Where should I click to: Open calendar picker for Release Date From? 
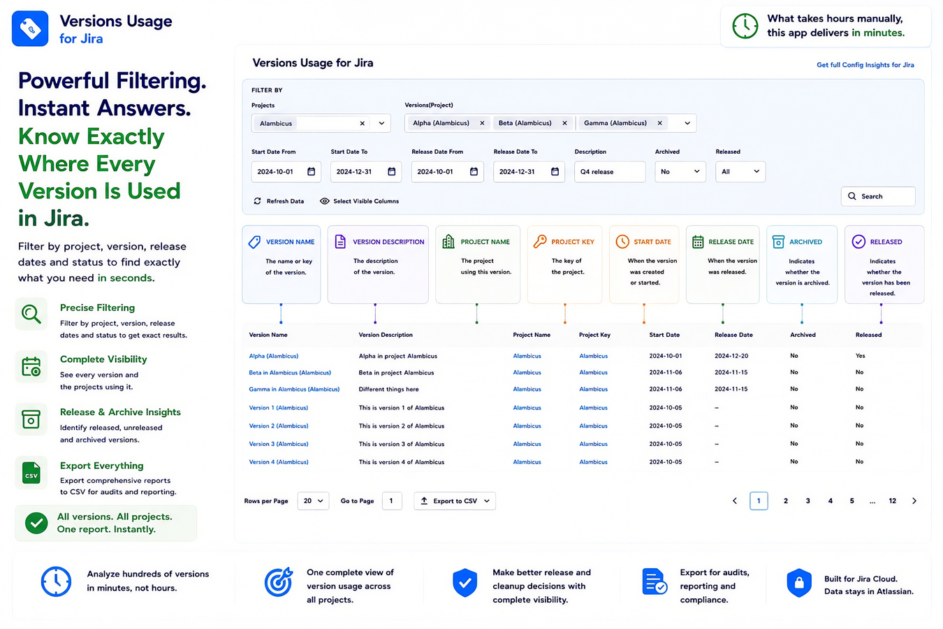pyautogui.click(x=474, y=172)
